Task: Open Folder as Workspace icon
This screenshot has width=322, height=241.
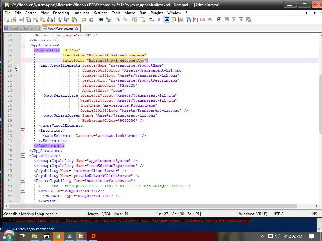Action: click(x=203, y=19)
